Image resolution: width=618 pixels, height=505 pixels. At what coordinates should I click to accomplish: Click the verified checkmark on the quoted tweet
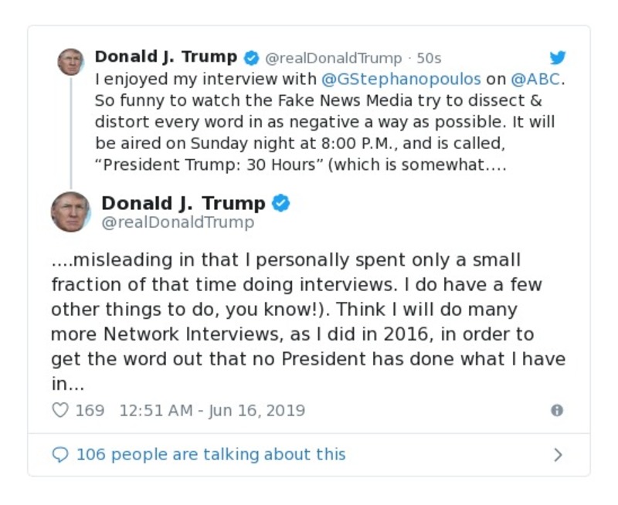[282, 203]
